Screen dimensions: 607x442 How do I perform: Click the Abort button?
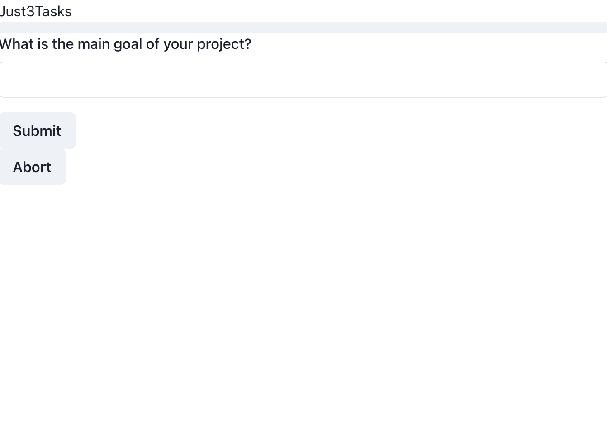click(x=33, y=167)
